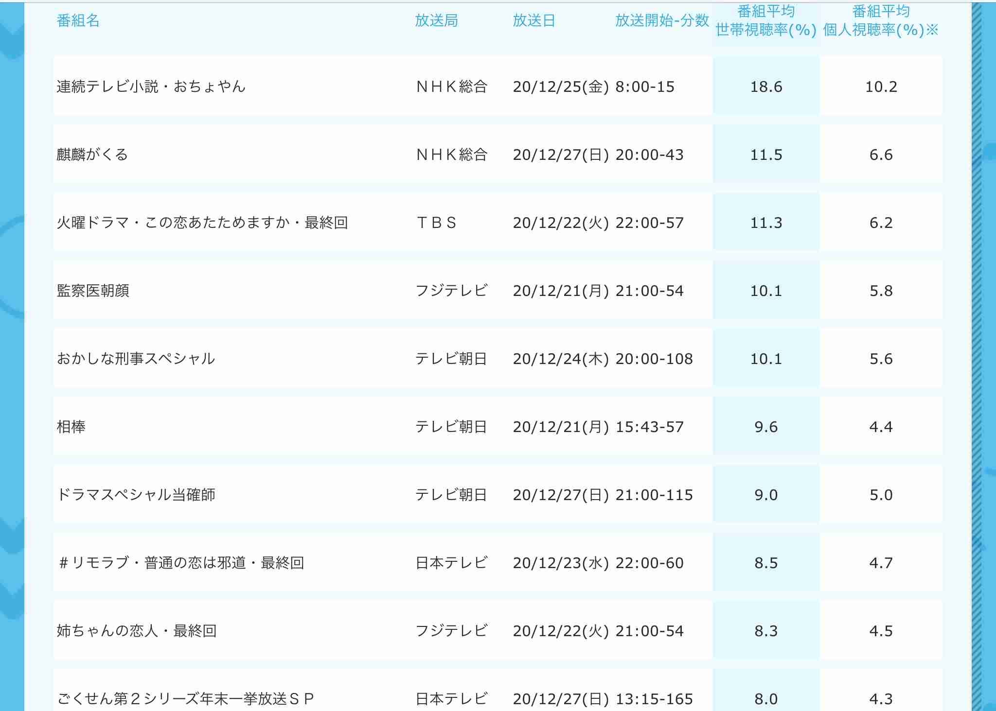Click the 個人視聴率(%) column header
Image resolution: width=996 pixels, height=711 pixels.
coord(881,21)
